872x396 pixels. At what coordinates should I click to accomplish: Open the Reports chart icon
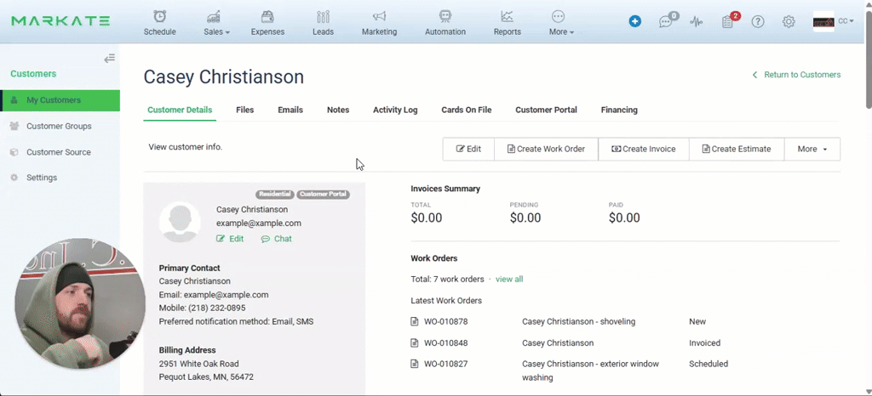[x=507, y=16]
